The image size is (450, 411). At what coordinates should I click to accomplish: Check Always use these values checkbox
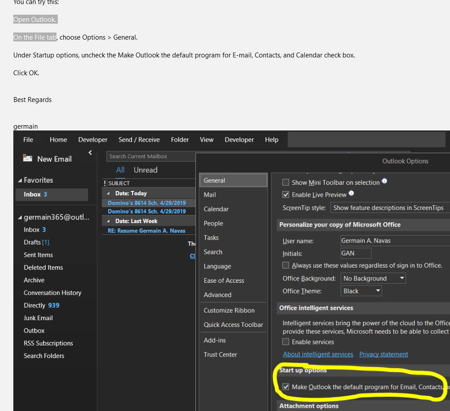pos(285,265)
